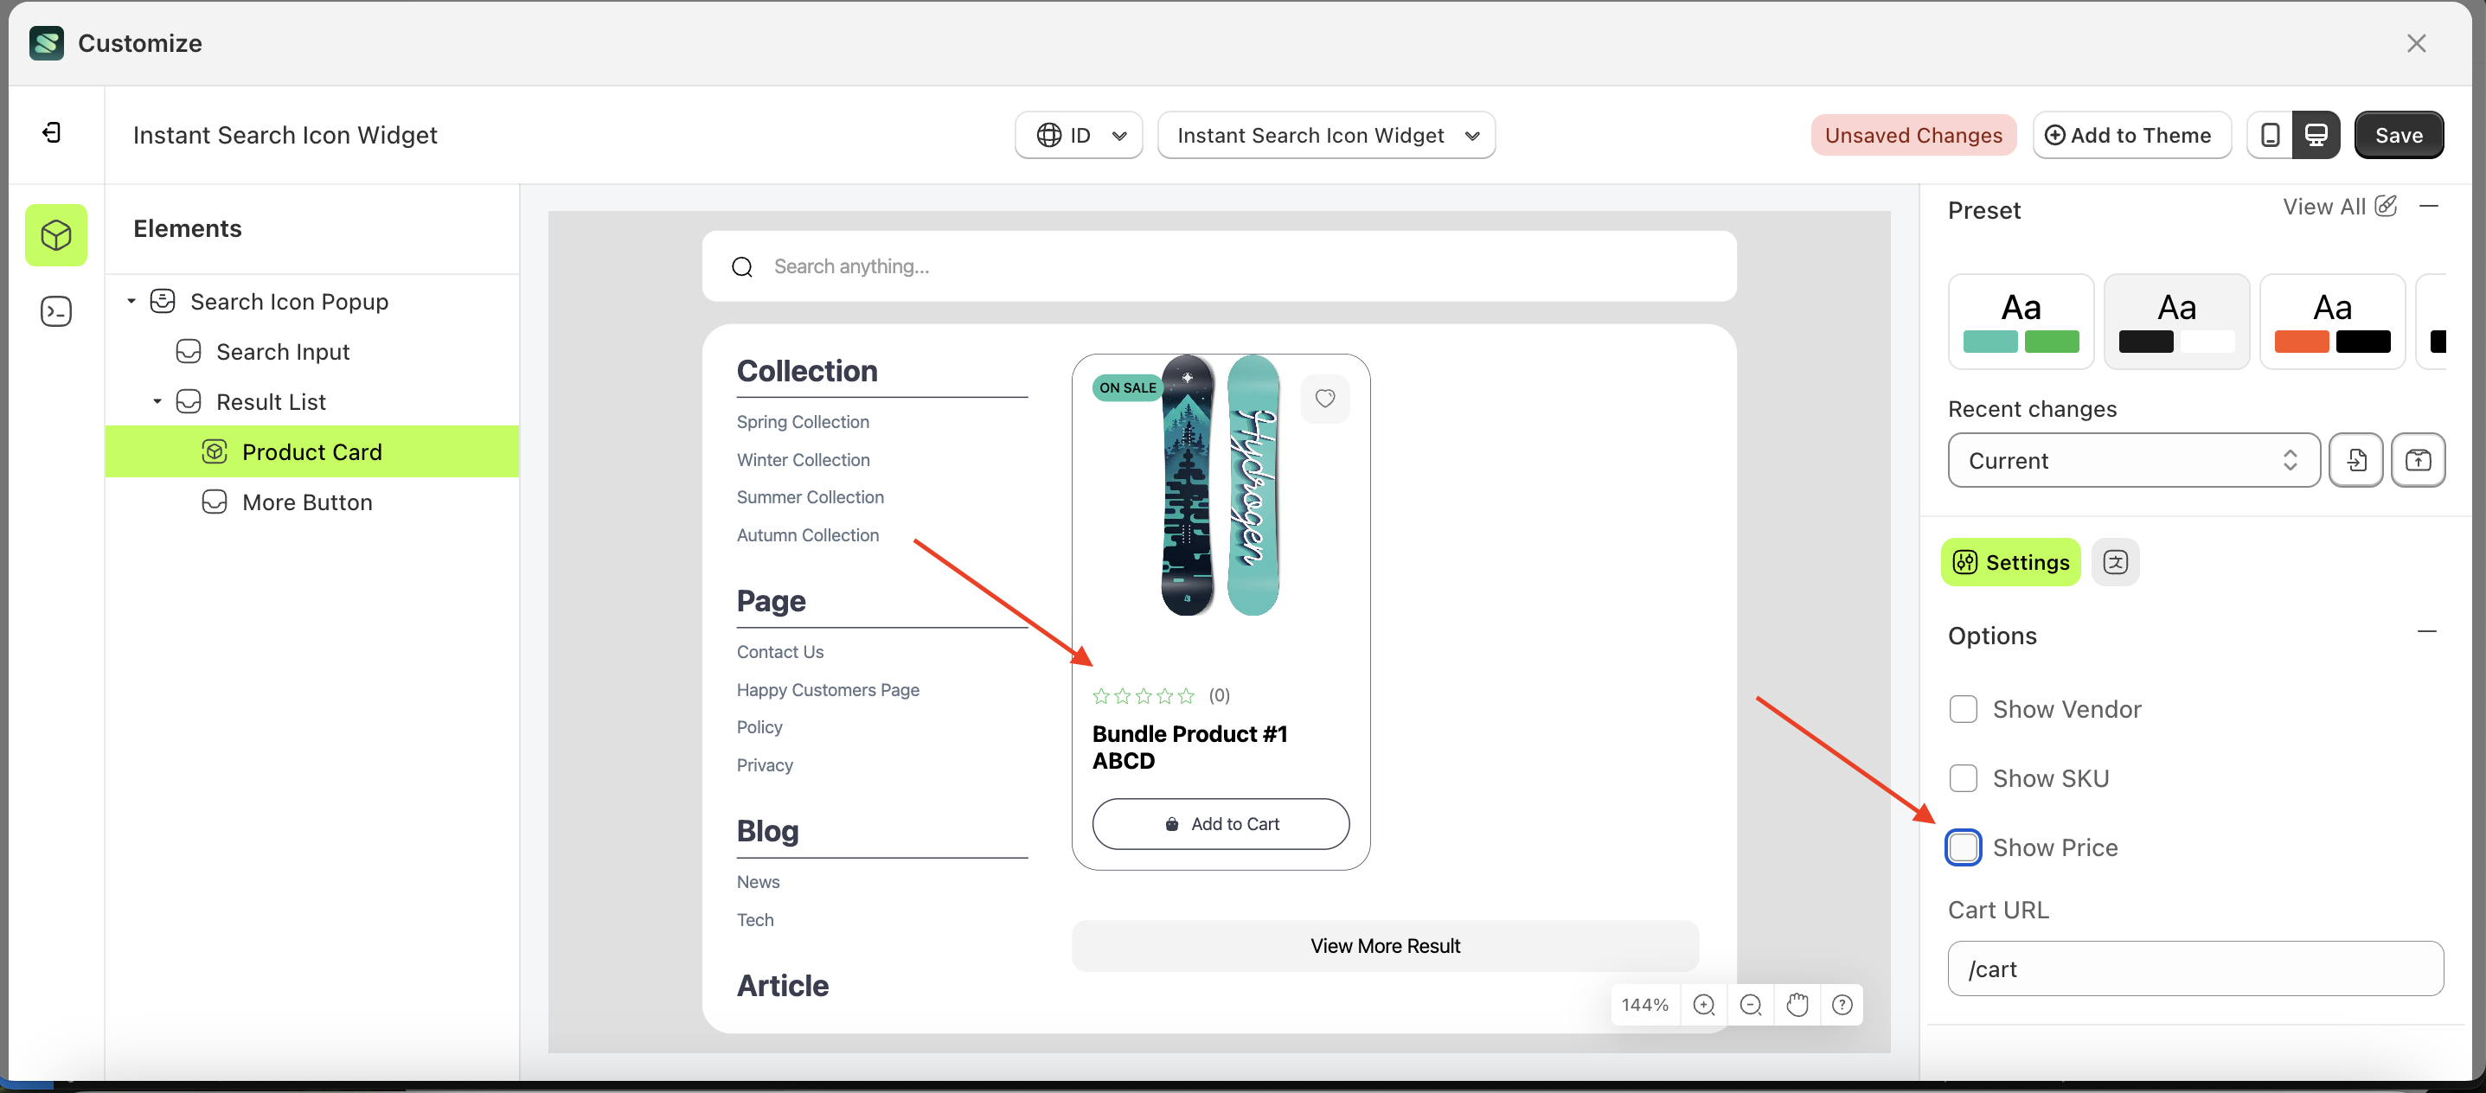
Task: Switch to mobile preview mode
Action: point(2270,135)
